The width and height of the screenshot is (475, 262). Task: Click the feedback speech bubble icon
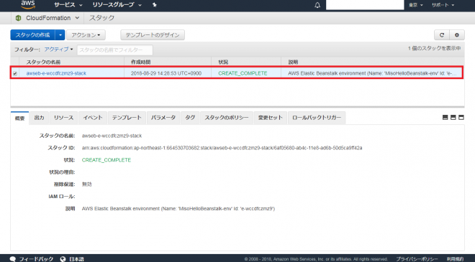click(x=13, y=259)
